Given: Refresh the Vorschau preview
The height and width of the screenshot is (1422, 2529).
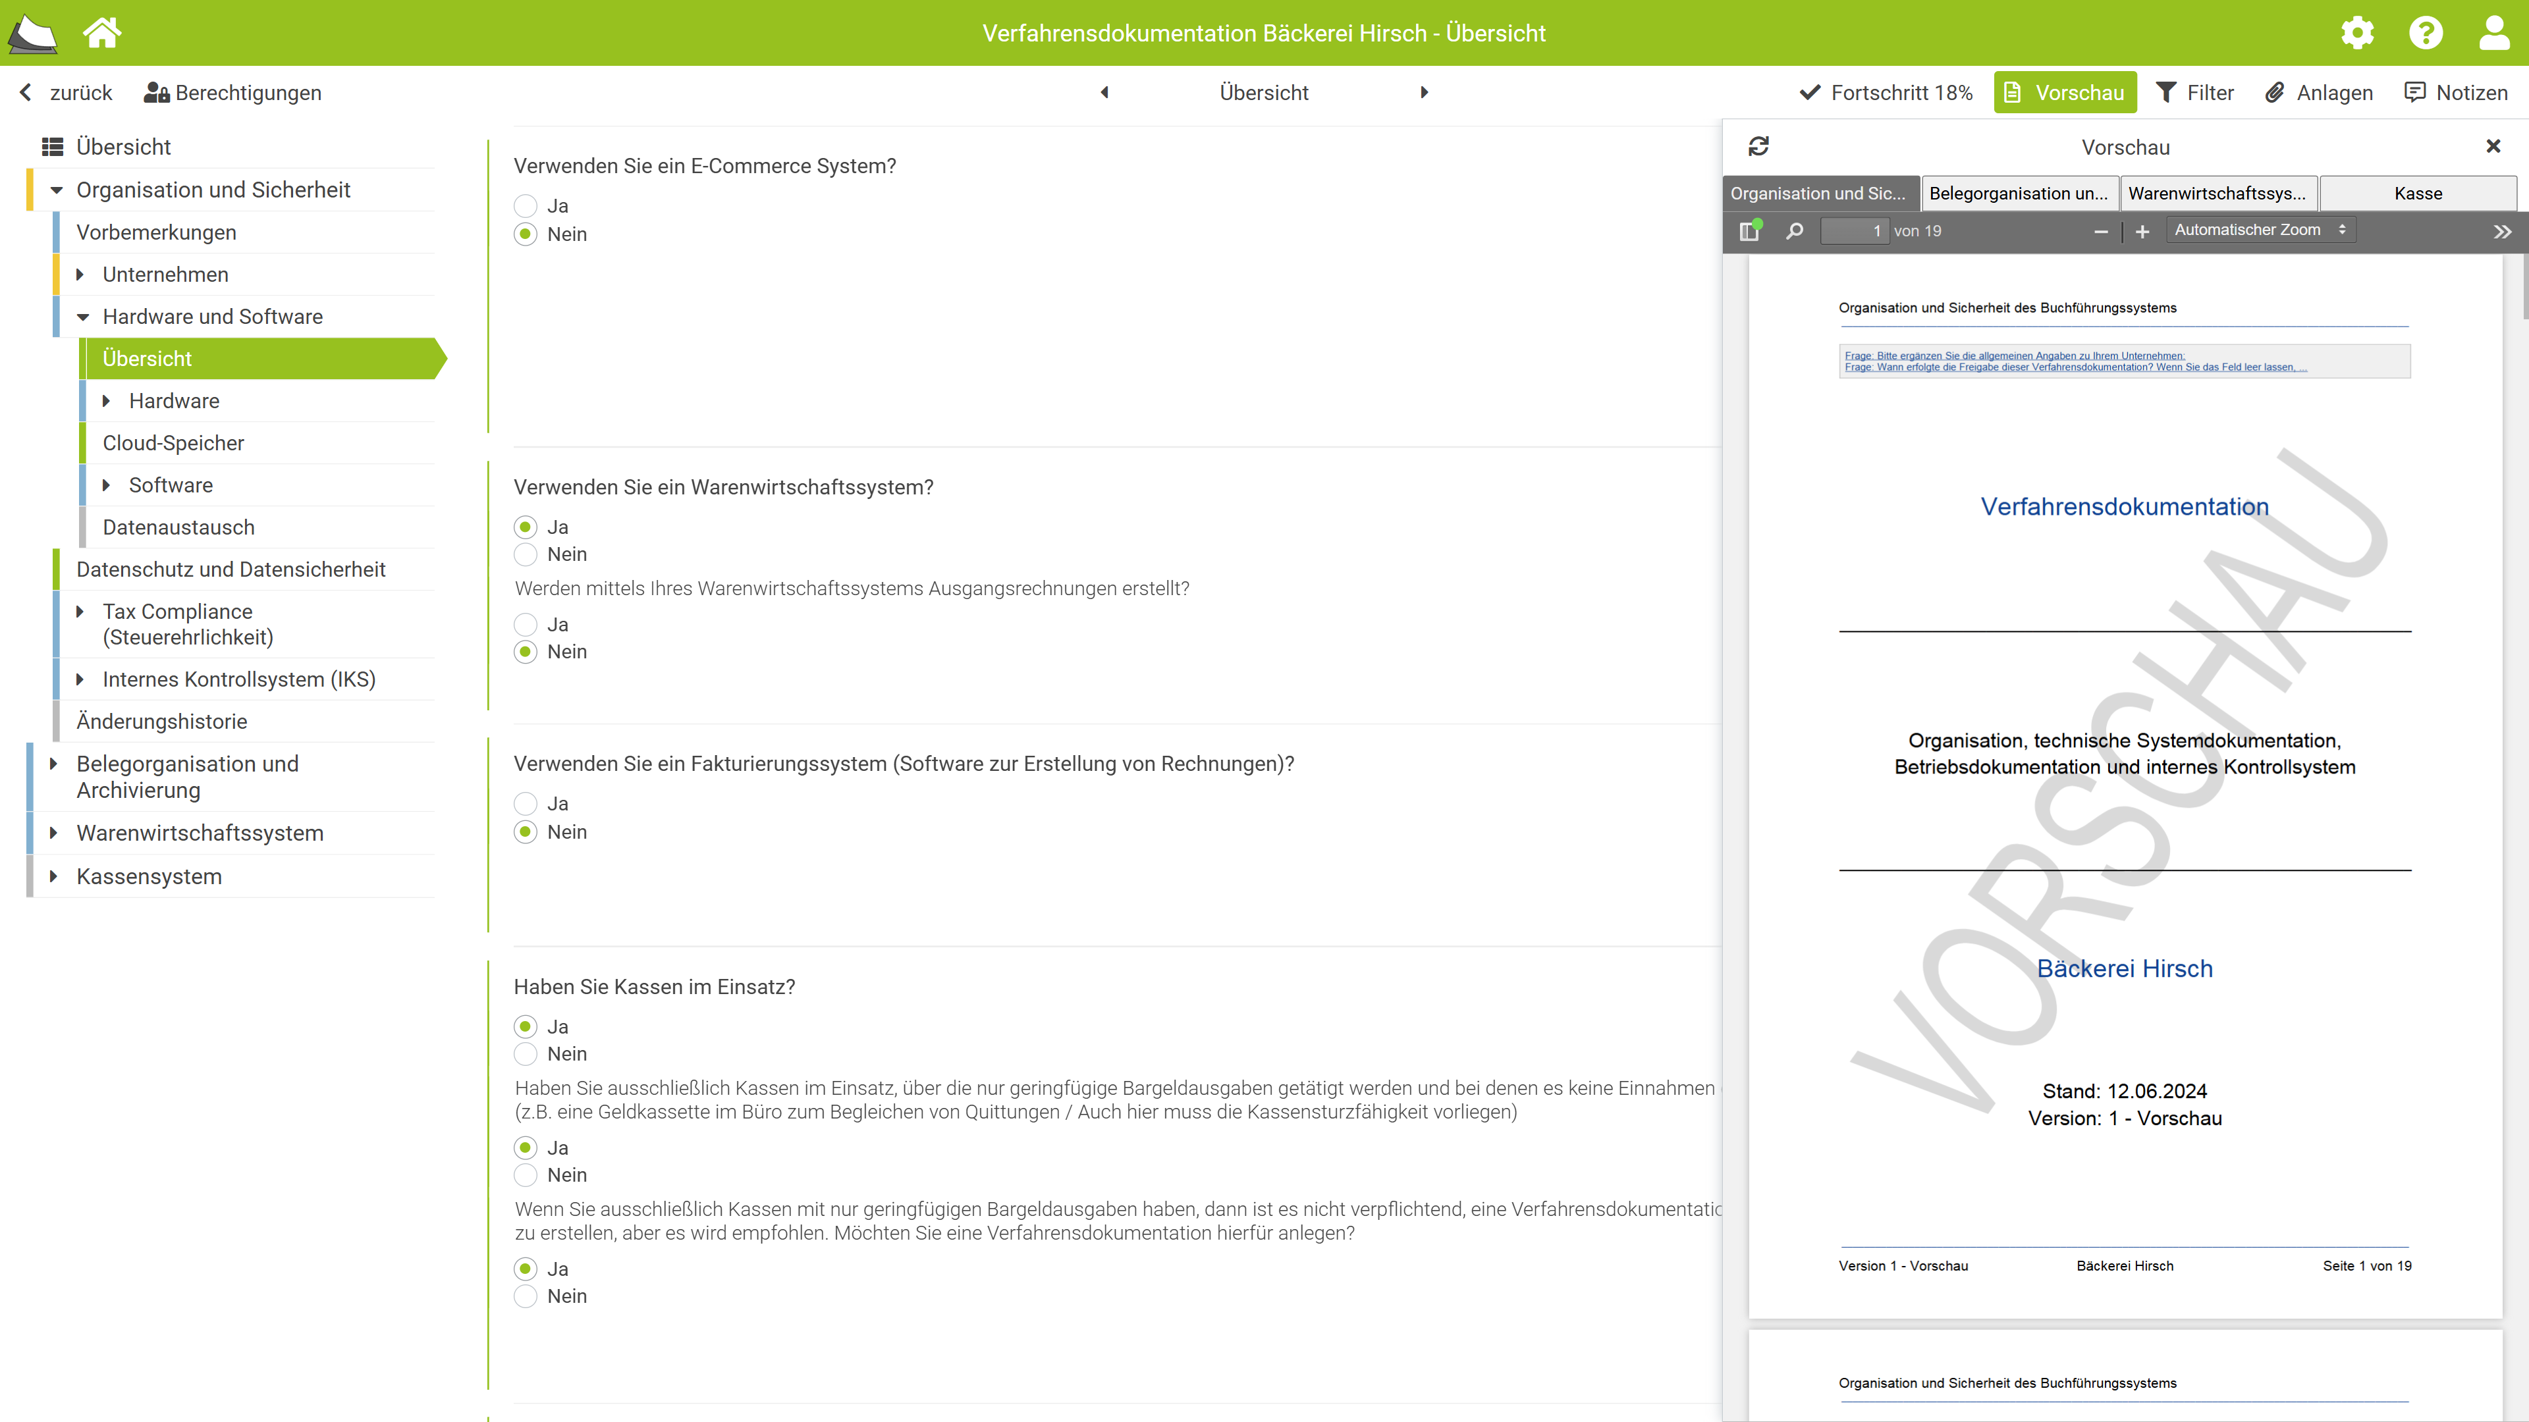Looking at the screenshot, I should [x=1758, y=146].
